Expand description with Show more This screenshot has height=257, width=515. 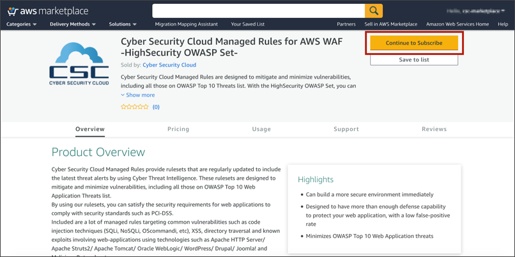pyautogui.click(x=138, y=95)
